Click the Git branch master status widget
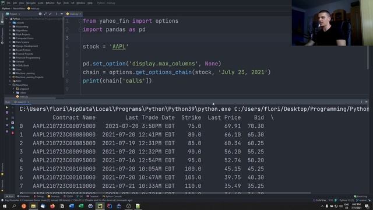Screen dimensions: 373x210 point(361,200)
